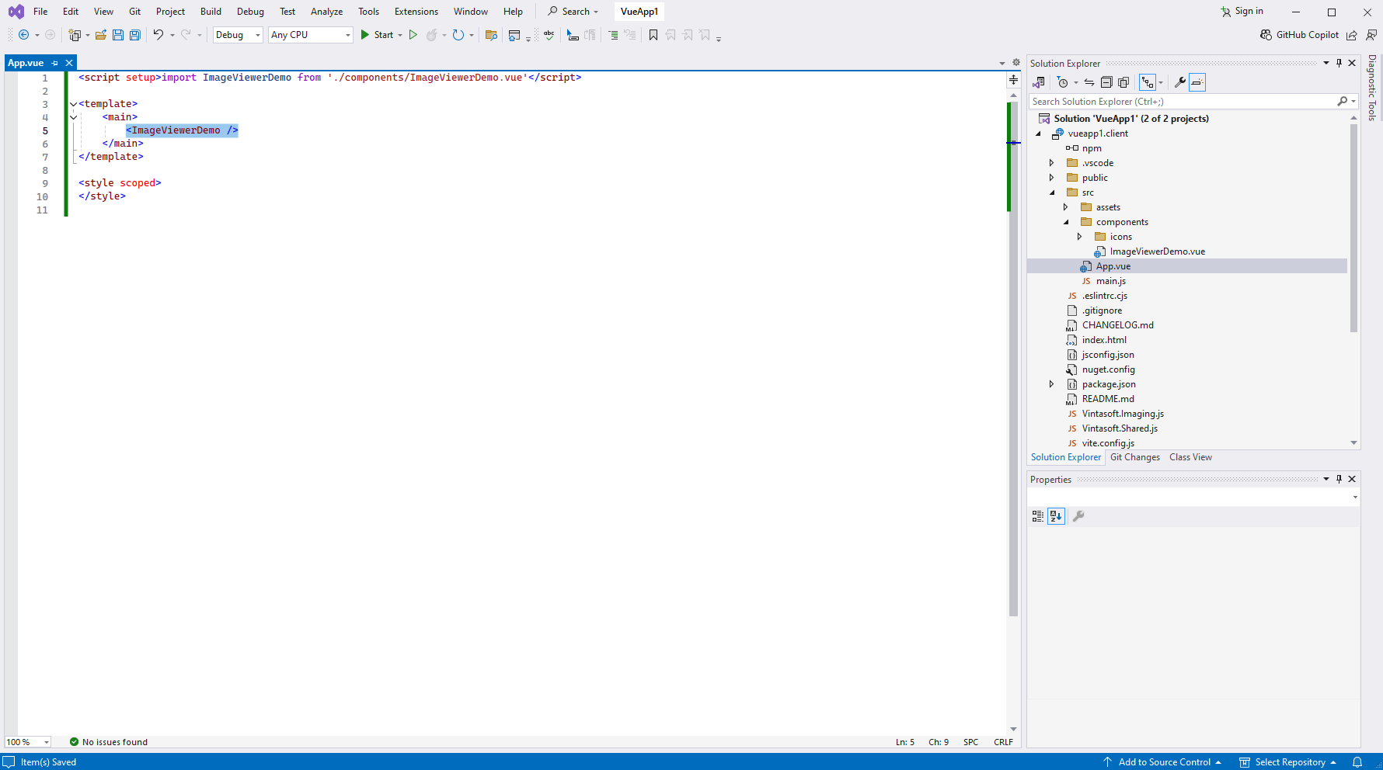Open the Start button dropdown arrow
1383x770 pixels.
400,35
